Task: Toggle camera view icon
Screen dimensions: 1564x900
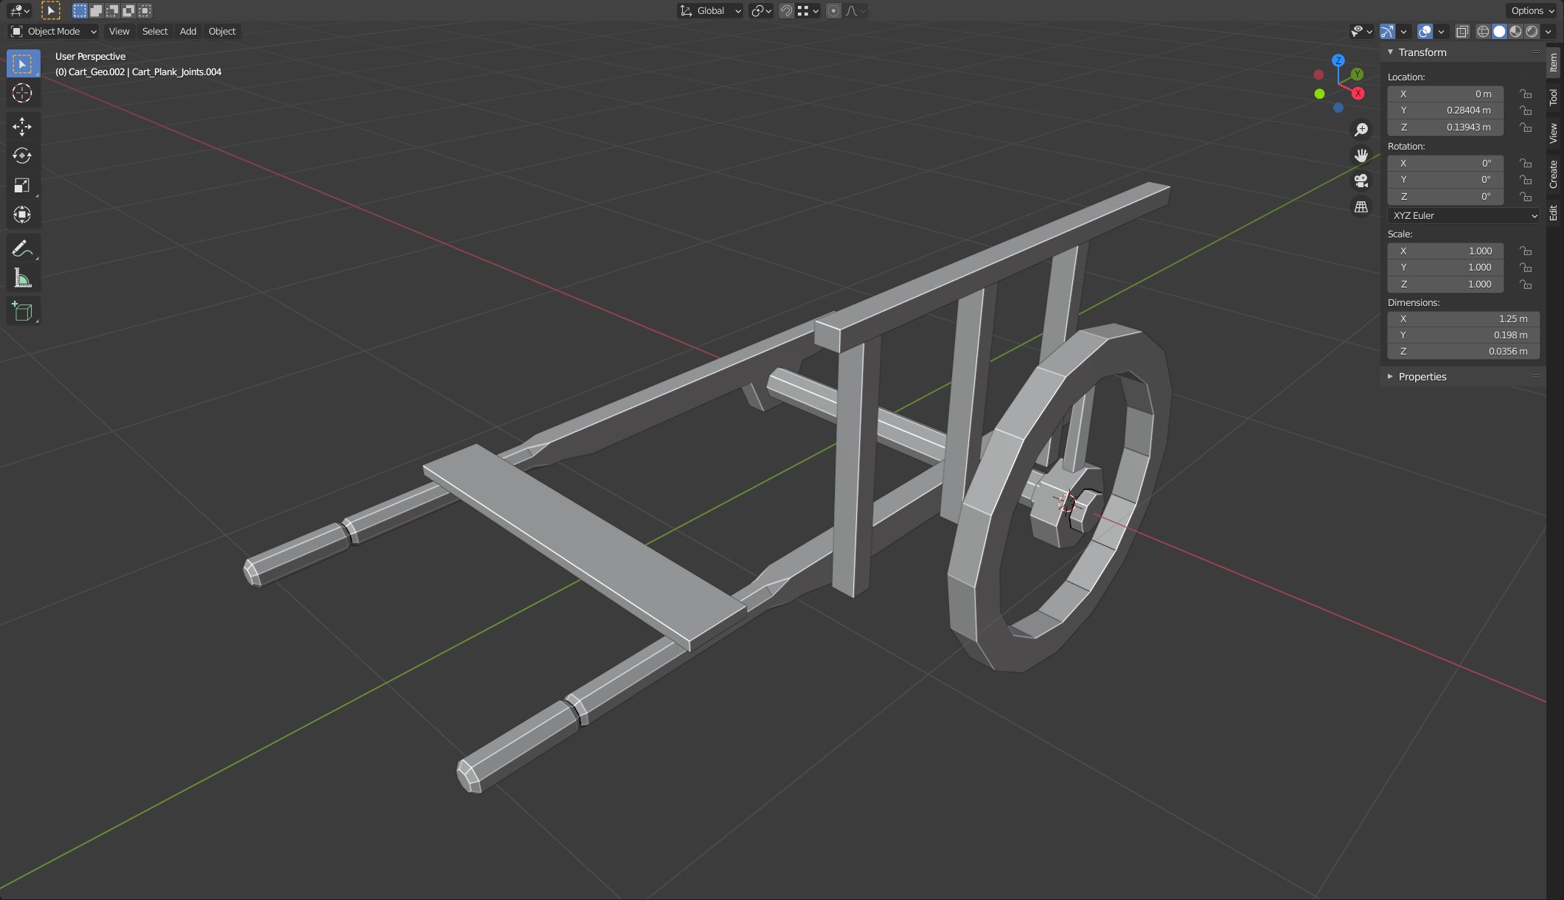Action: (1361, 181)
